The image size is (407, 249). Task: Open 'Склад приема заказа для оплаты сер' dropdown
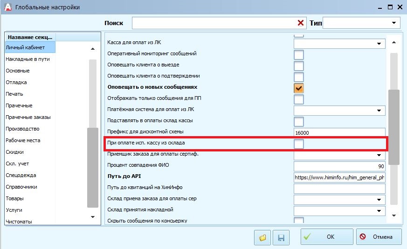(379, 200)
